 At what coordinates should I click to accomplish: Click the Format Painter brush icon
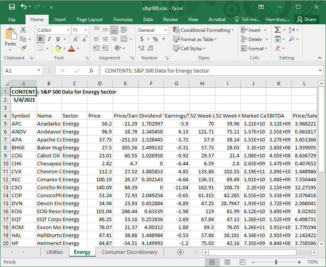click(23, 48)
